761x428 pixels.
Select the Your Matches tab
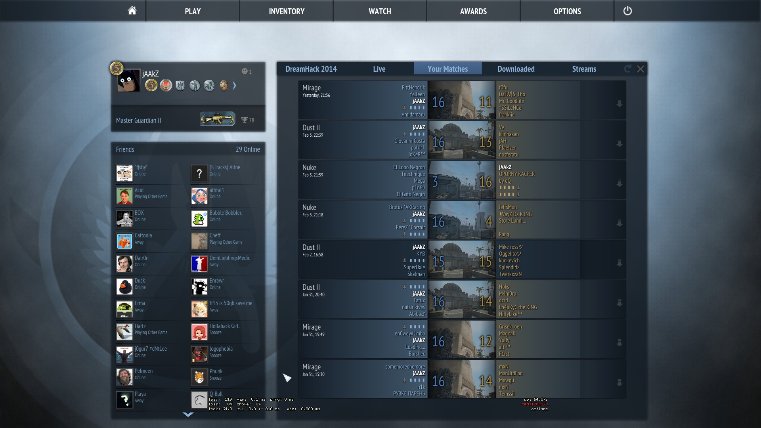pyautogui.click(x=447, y=69)
